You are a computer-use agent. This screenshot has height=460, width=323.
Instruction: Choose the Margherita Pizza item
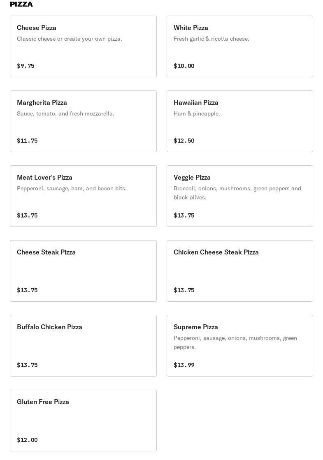point(83,121)
